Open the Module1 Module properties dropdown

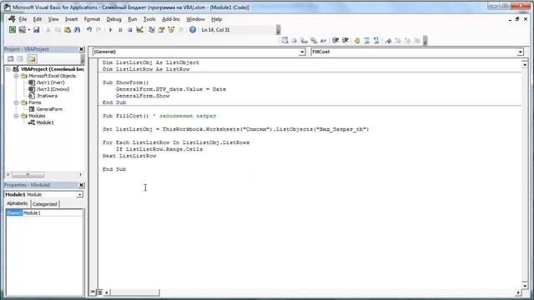pyautogui.click(x=79, y=194)
